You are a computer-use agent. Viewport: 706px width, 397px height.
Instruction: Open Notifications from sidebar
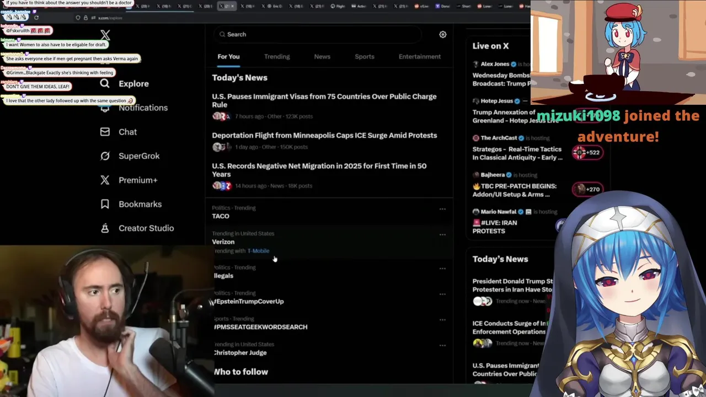[x=143, y=108]
